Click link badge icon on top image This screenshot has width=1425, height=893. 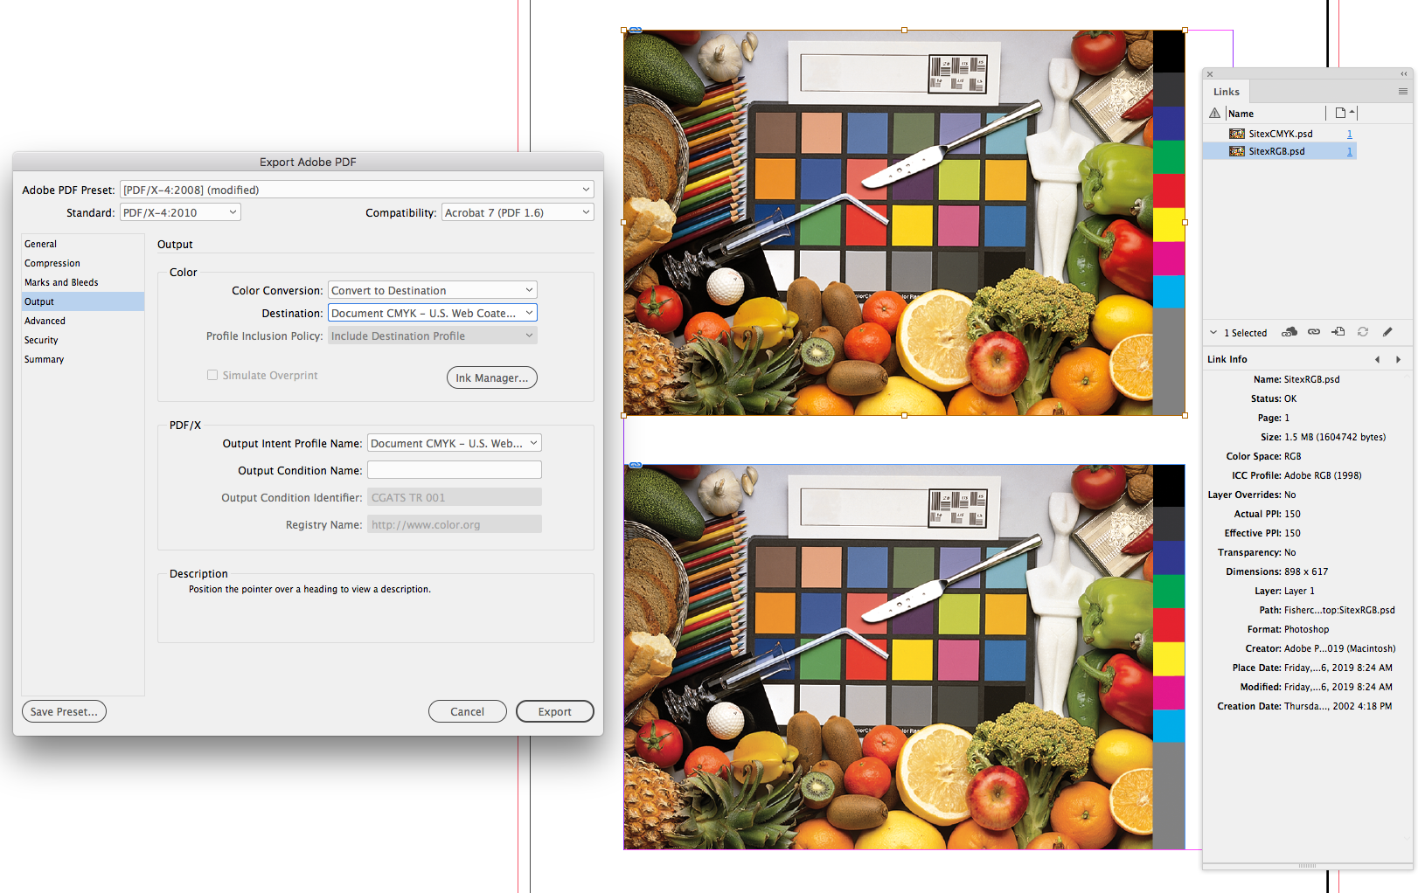click(x=636, y=31)
